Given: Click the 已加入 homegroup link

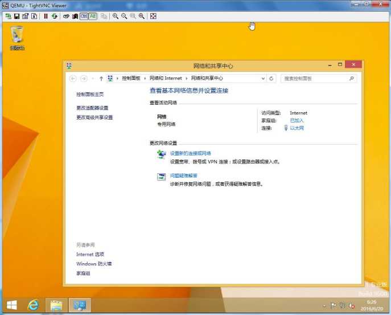Looking at the screenshot, I should 297,120.
